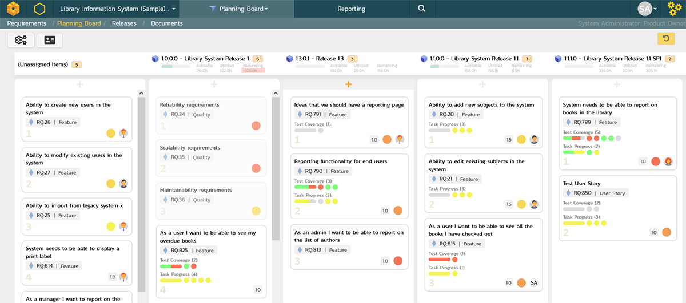This screenshot has width=686, height=303.
Task: Click requirement icon next to RQ:825
Action: (166, 250)
